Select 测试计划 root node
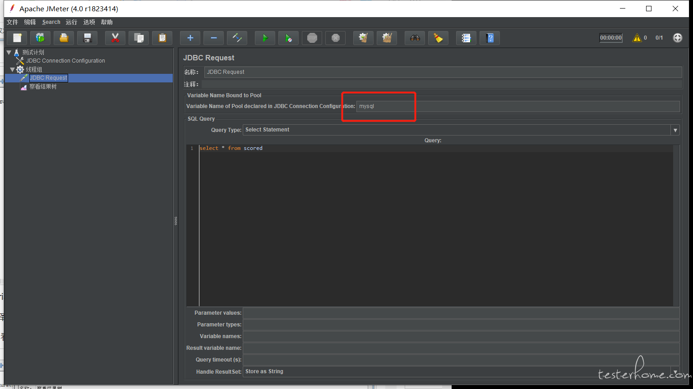Viewport: 693px width, 389px height. [33, 52]
